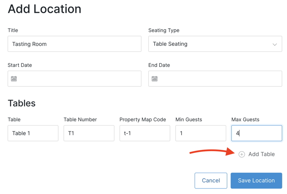Viewport: 287px width, 194px height.
Task: Click the End Date calendar icon
Action: pos(155,79)
